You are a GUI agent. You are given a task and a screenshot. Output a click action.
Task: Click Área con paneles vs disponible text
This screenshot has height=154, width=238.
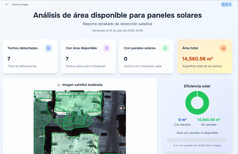click(x=197, y=133)
